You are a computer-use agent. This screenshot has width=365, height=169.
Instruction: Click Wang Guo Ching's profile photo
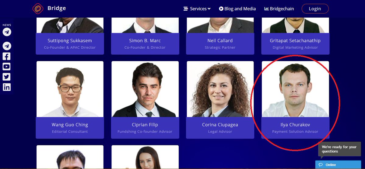(70, 89)
